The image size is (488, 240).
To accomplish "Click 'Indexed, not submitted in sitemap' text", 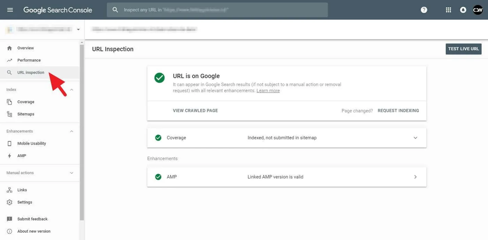I will point(282,138).
